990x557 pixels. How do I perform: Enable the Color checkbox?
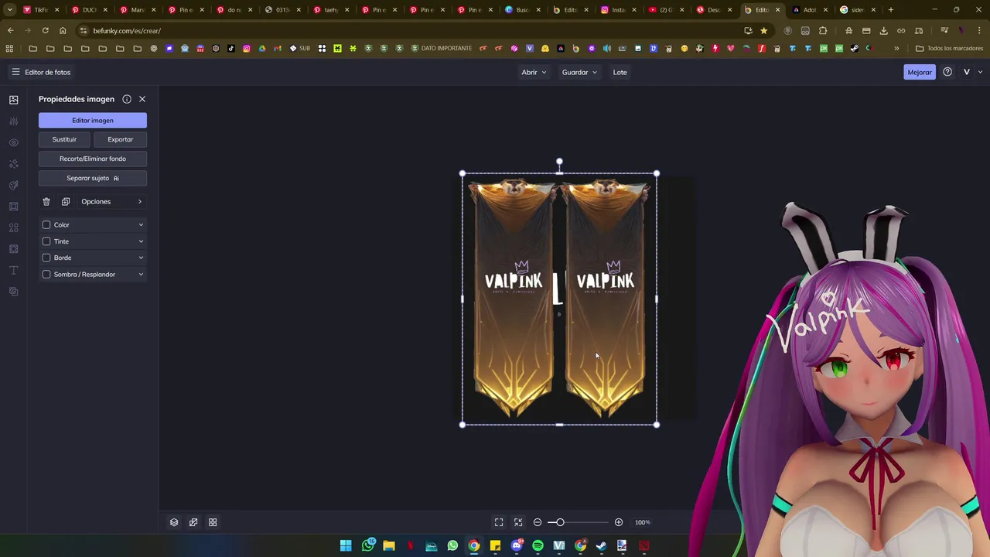click(x=46, y=224)
